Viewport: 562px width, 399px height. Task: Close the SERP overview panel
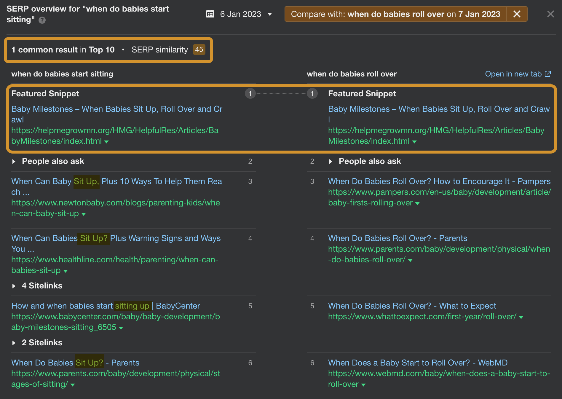pyautogui.click(x=550, y=14)
